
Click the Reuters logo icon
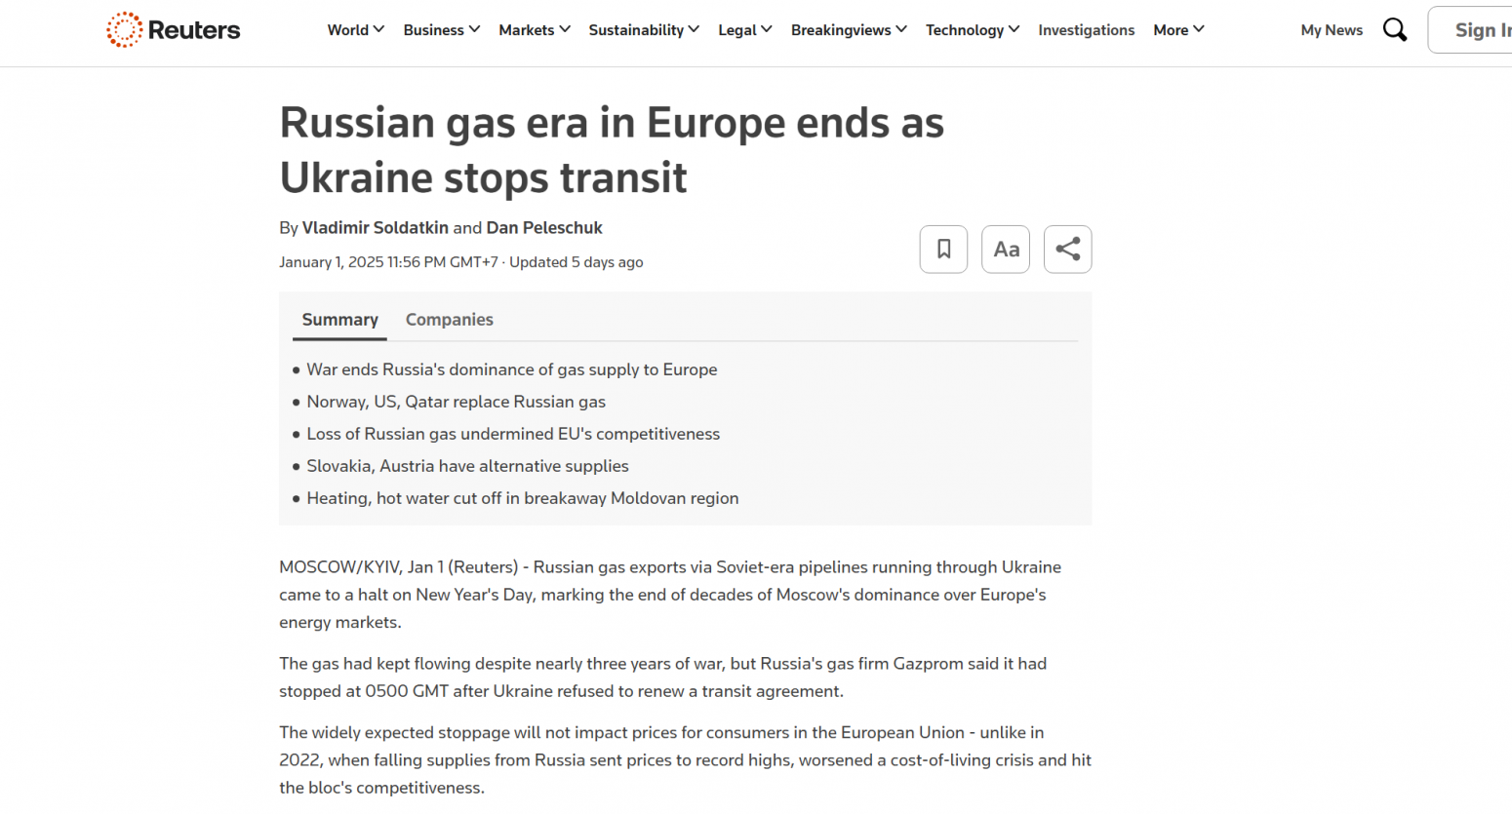(x=124, y=29)
